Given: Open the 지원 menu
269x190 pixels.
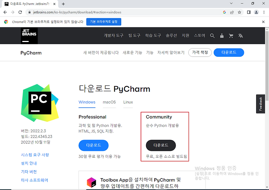Looking at the screenshot, I should coord(185,36).
